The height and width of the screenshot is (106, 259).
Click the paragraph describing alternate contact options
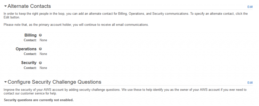pyautogui.click(x=126, y=15)
